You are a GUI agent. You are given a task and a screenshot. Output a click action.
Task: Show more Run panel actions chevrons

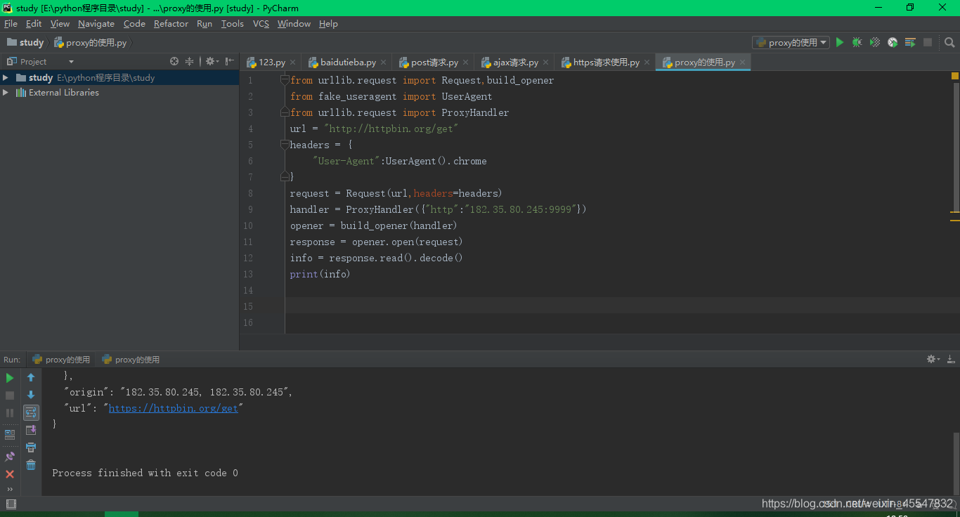click(x=10, y=489)
